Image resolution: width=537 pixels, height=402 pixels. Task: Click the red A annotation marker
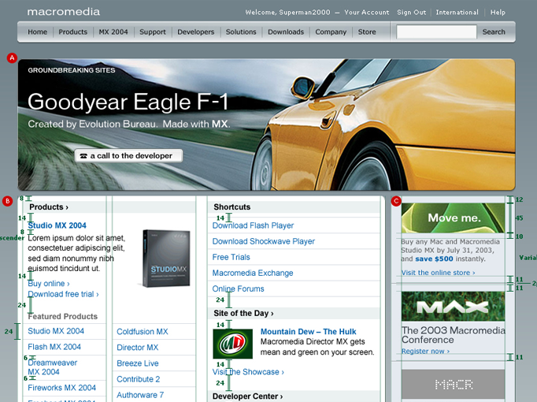(x=11, y=58)
